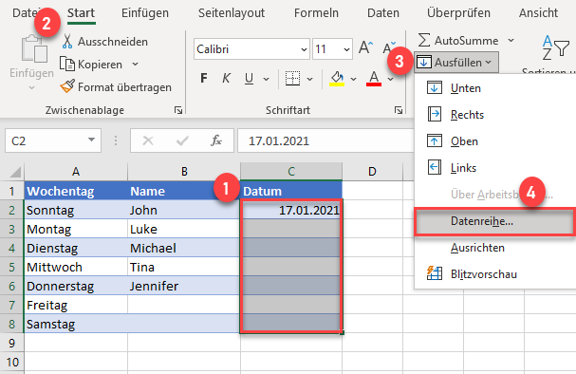
Task: Click the Wochentag header cell
Action: [x=76, y=191]
